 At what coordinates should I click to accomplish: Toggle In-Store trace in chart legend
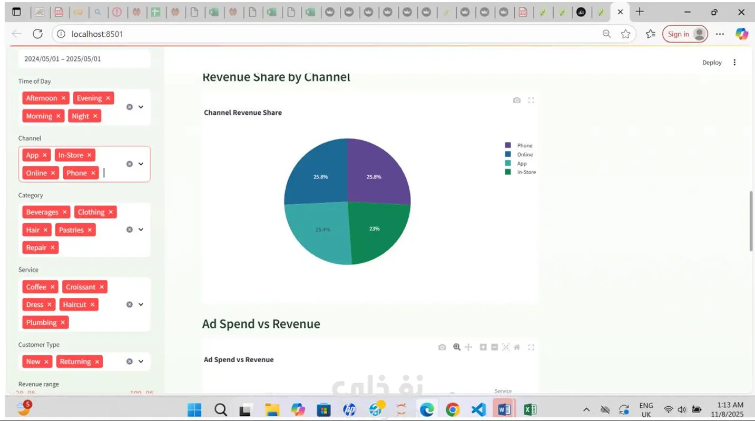pyautogui.click(x=521, y=172)
